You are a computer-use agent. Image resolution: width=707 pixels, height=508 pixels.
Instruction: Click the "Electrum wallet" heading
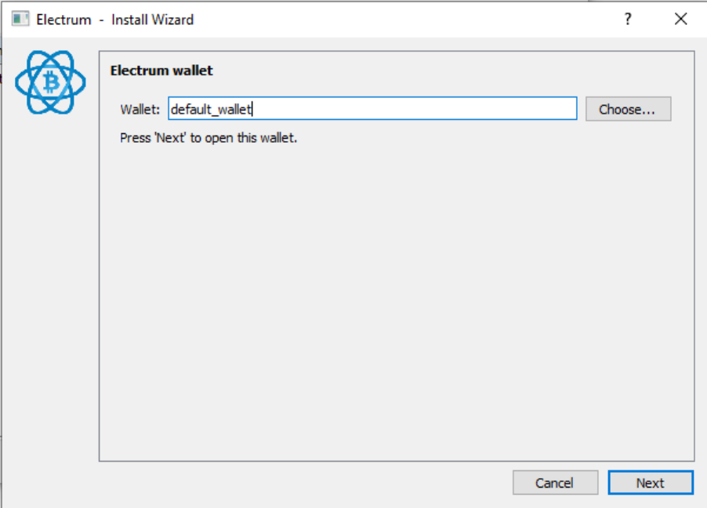tap(161, 71)
